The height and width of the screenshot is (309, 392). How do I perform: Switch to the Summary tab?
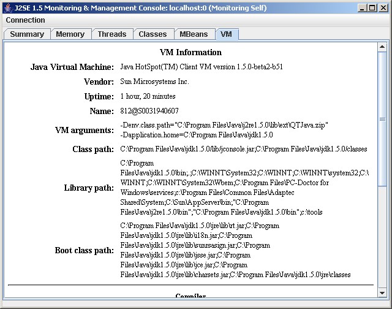point(27,34)
